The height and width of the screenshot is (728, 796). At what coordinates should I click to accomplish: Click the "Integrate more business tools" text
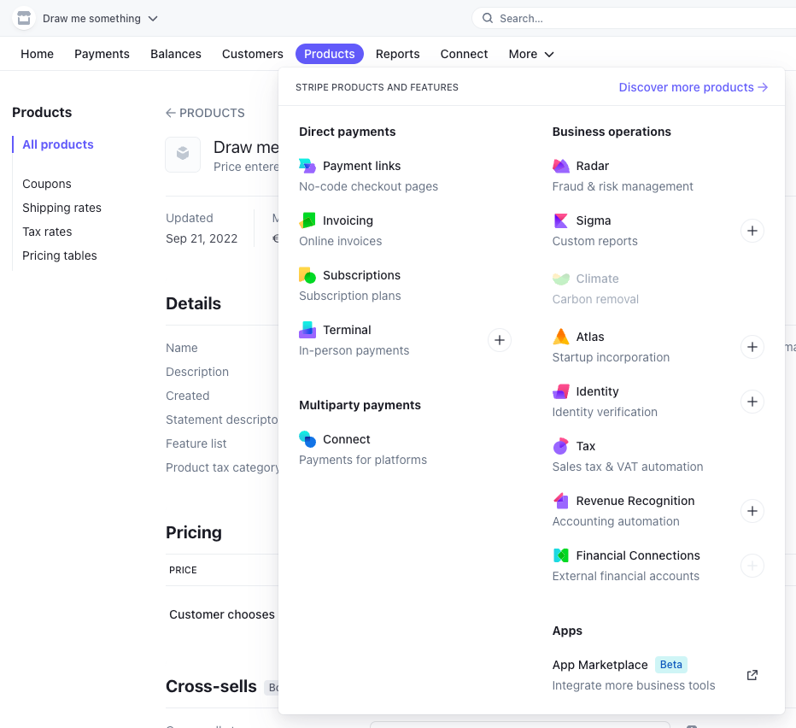634,685
